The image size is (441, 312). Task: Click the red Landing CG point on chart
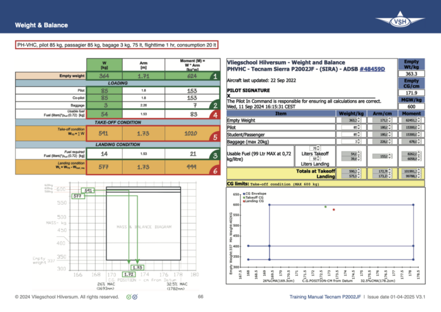pos(334,210)
